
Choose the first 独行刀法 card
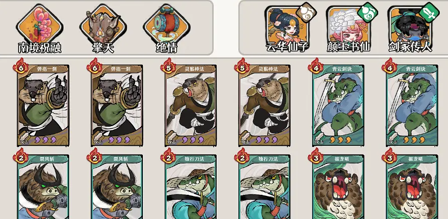[x=190, y=187]
